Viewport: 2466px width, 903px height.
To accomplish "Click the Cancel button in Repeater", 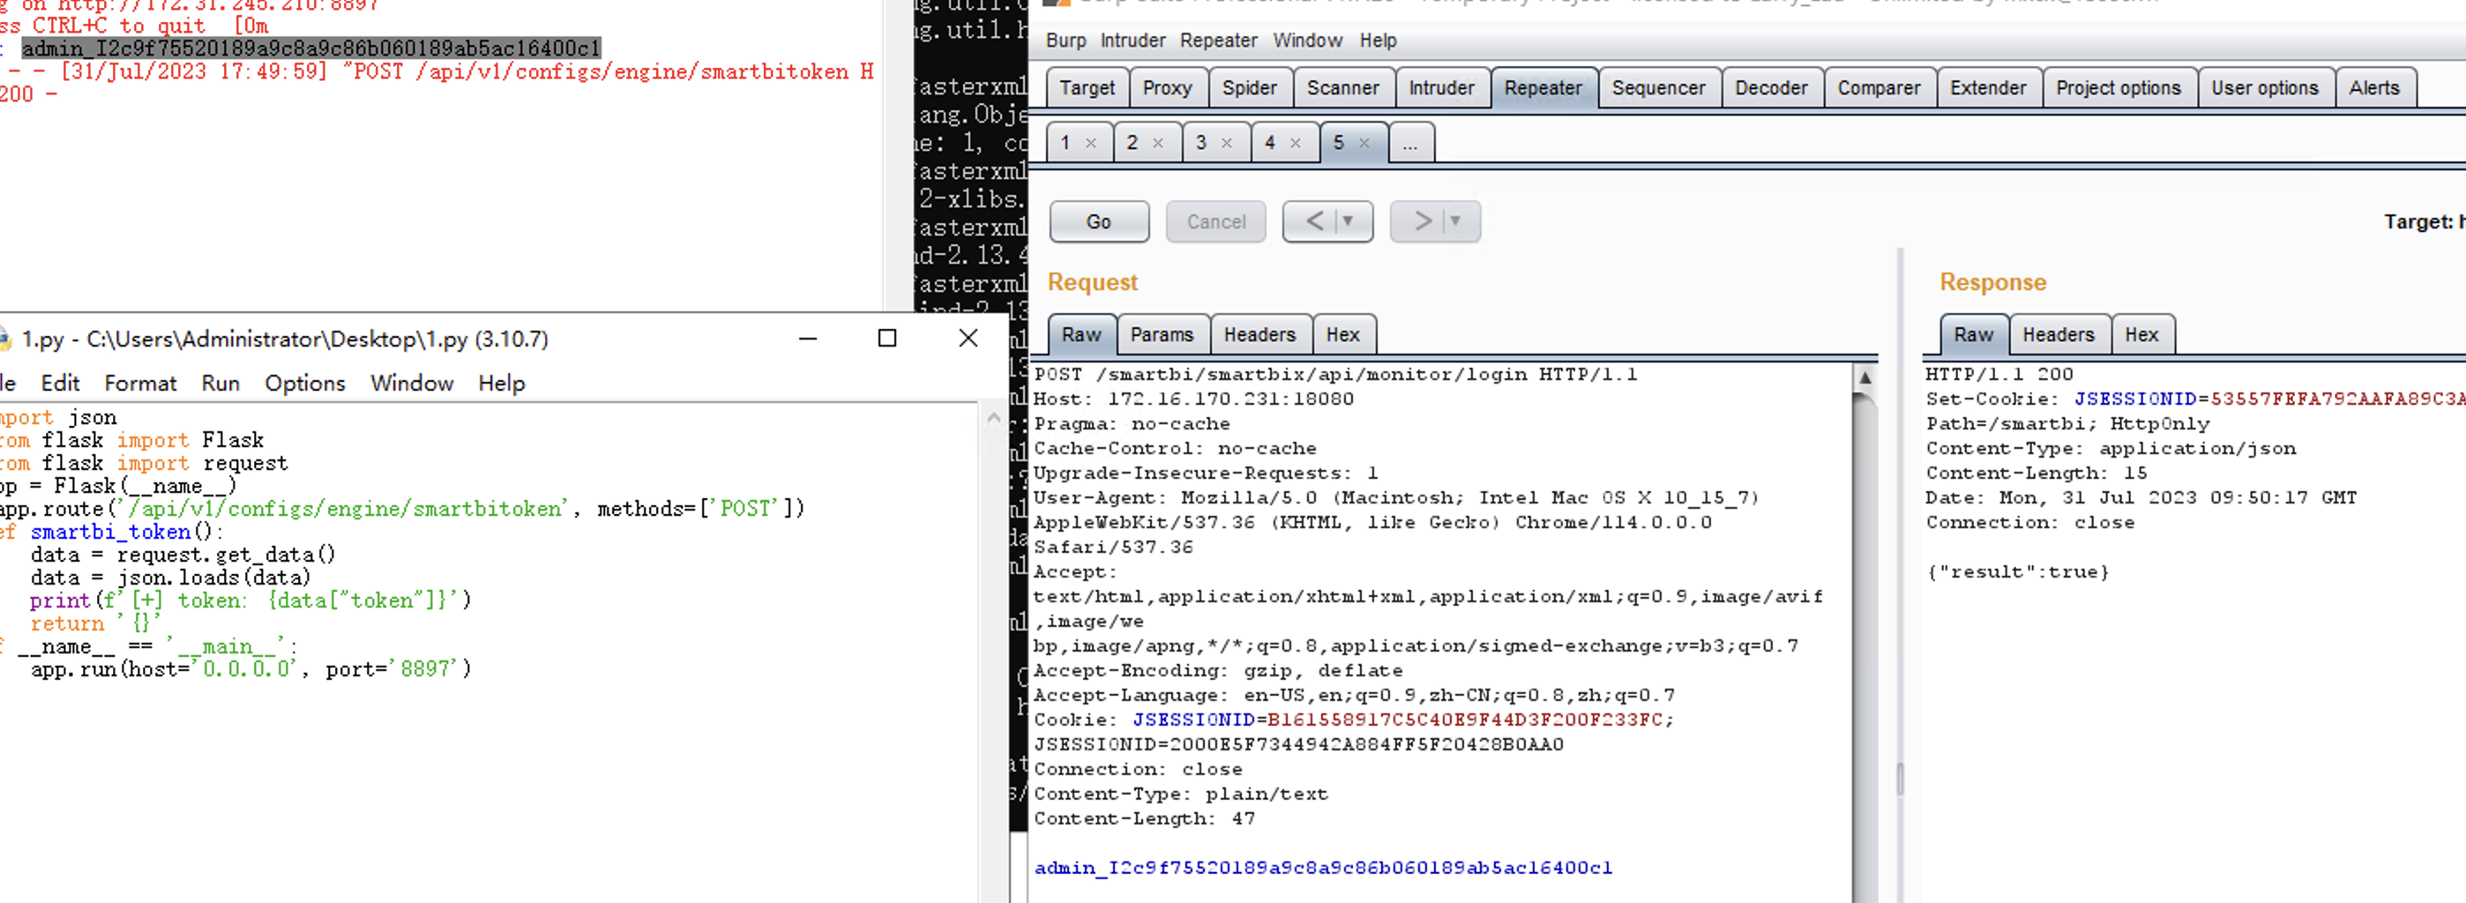I will [1215, 222].
